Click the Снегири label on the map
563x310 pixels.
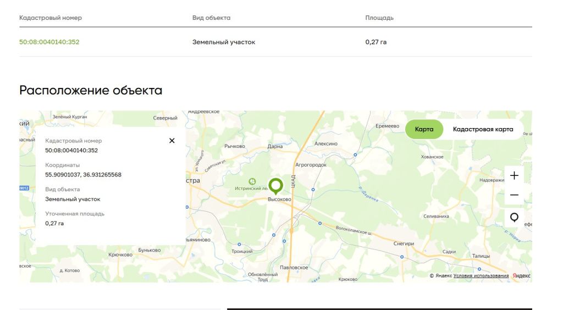tap(404, 243)
